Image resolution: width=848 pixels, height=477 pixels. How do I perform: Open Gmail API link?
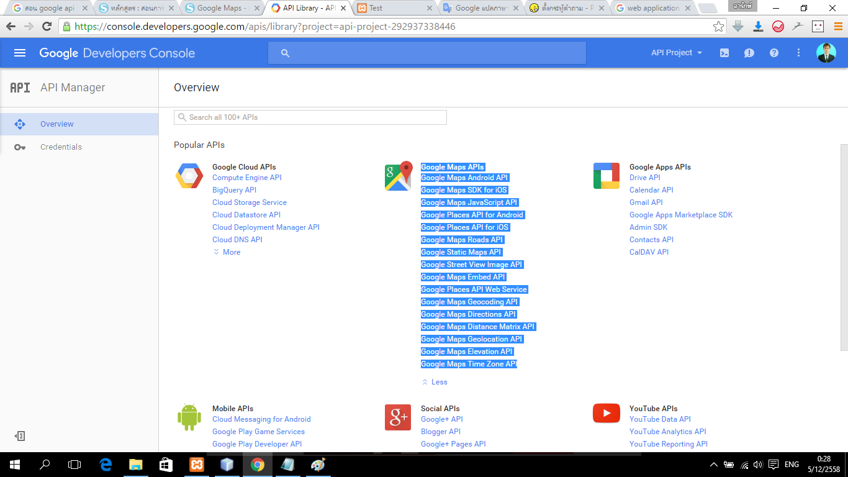click(x=646, y=202)
